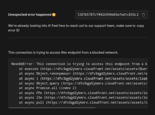Click the blocked network error message text
This screenshot has height=115, width=155.
coord(63,52)
